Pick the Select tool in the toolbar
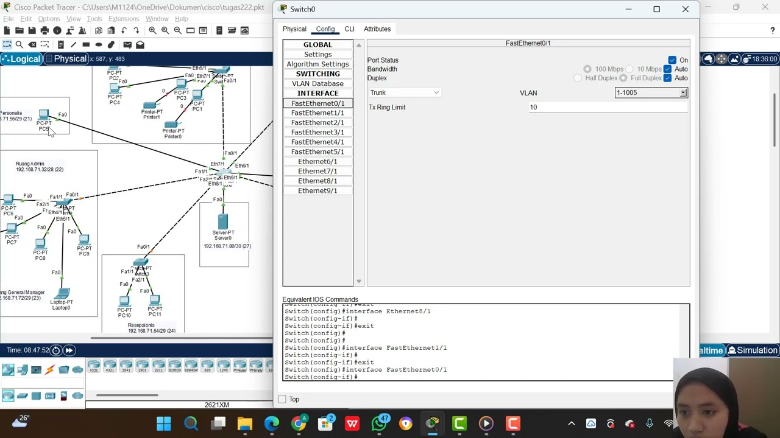This screenshot has height=438, width=780. point(7,44)
